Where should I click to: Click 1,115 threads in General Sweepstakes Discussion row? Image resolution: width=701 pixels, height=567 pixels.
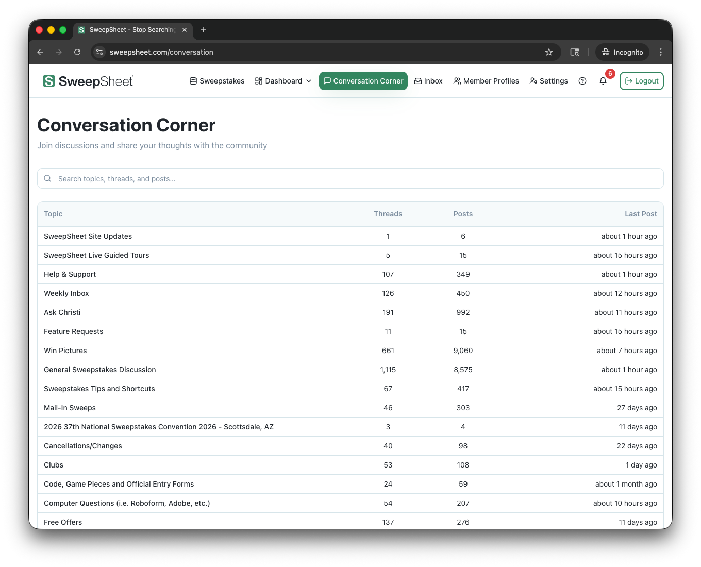point(388,370)
